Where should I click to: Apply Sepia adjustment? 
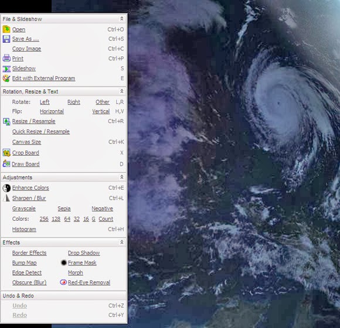point(64,209)
